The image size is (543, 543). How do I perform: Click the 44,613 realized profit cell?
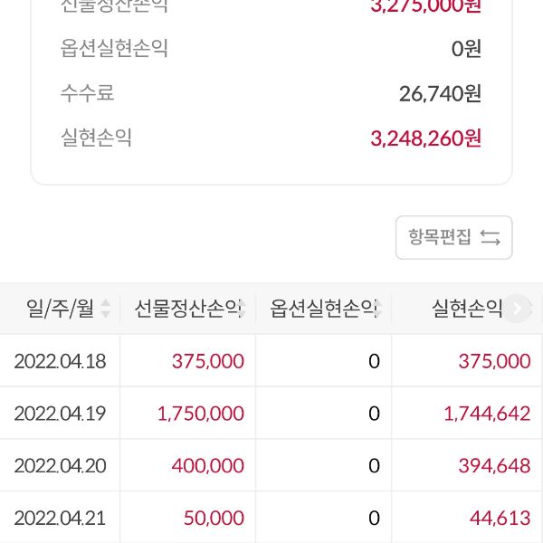pyautogui.click(x=500, y=519)
